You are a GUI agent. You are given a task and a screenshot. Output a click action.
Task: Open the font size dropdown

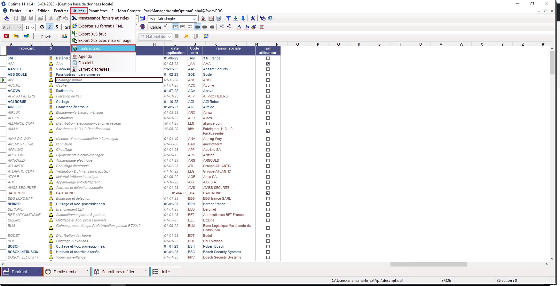point(32,27)
